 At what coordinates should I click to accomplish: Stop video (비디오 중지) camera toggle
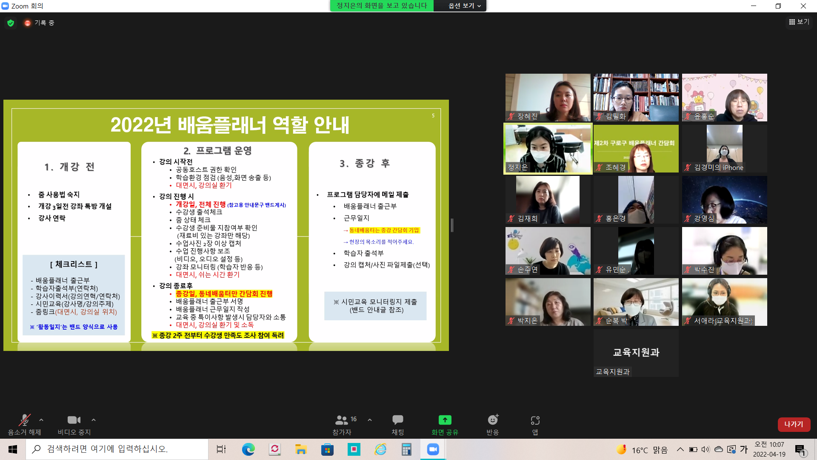pos(74,420)
